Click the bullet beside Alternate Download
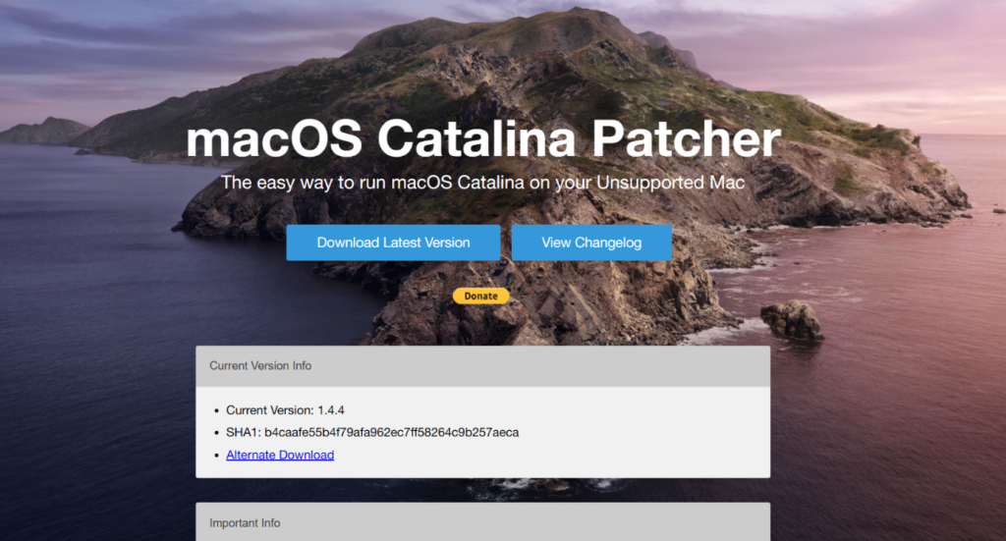This screenshot has height=541, width=1006. 216,456
